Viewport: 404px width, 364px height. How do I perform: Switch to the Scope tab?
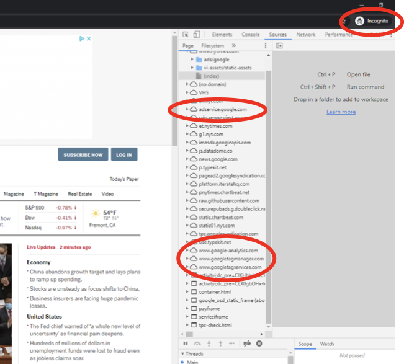pyautogui.click(x=305, y=344)
